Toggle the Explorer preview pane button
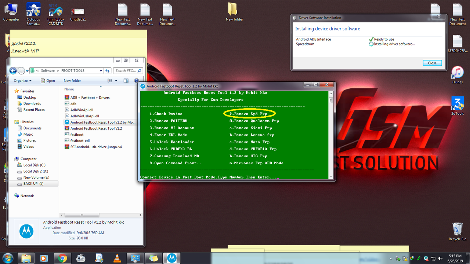Image resolution: width=470 pixels, height=264 pixels. coord(126,81)
